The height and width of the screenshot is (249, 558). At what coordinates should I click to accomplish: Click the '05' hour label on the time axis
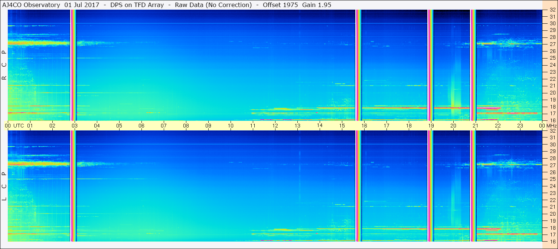(119, 126)
